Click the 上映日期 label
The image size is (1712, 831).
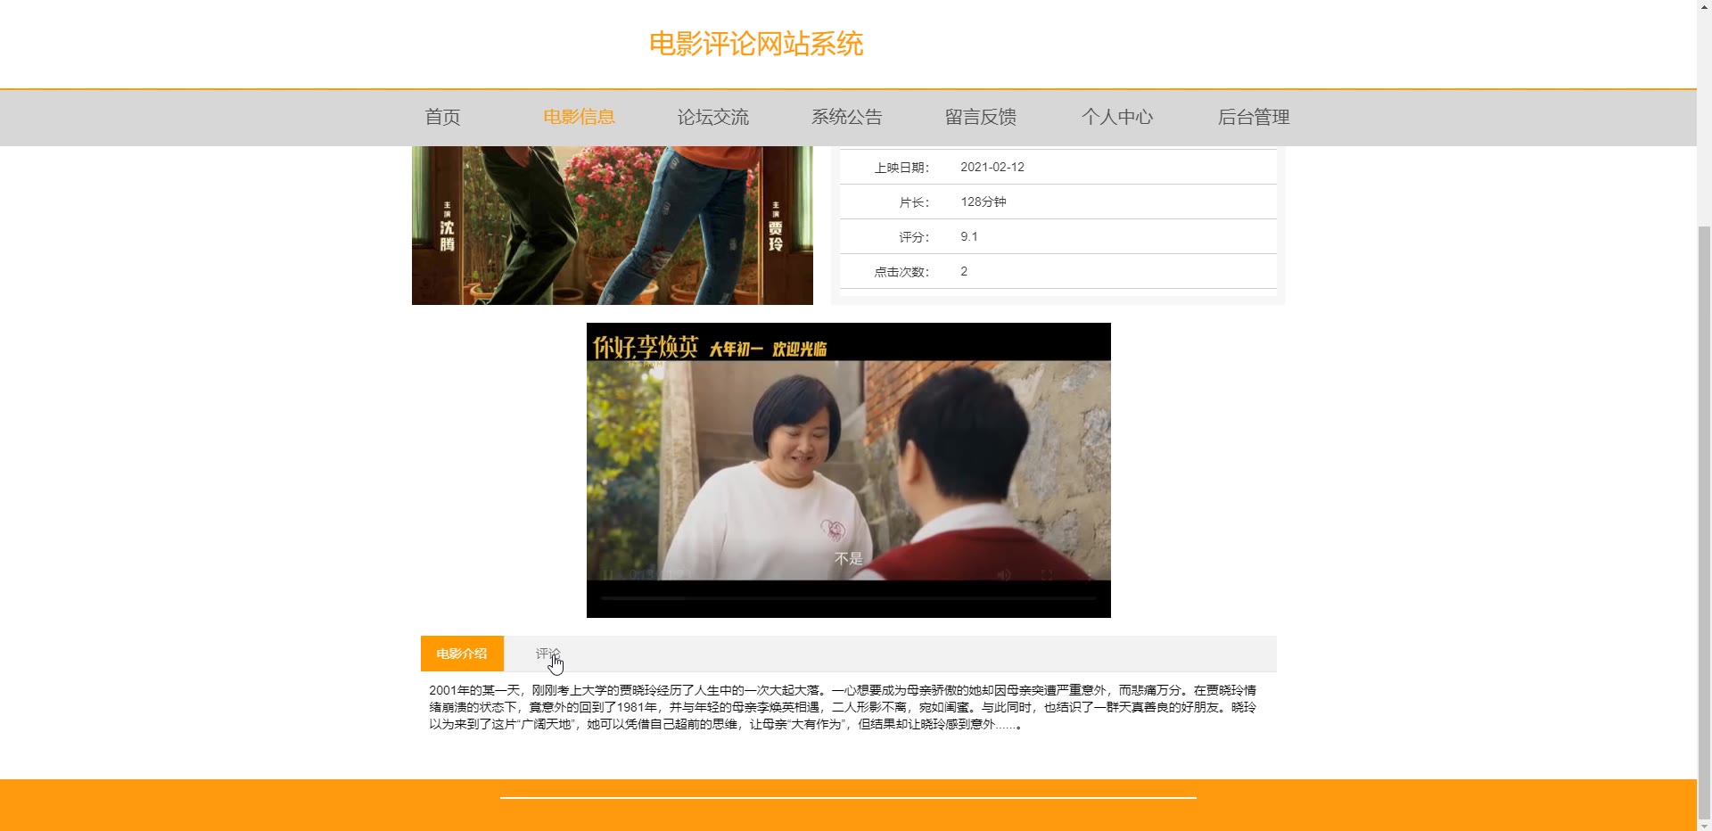click(901, 168)
